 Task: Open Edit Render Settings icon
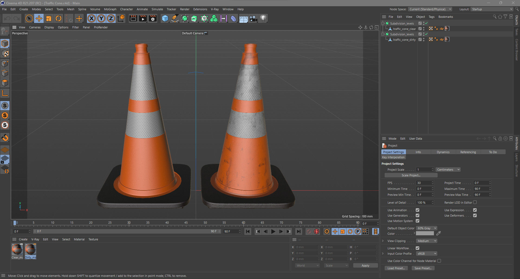[153, 18]
